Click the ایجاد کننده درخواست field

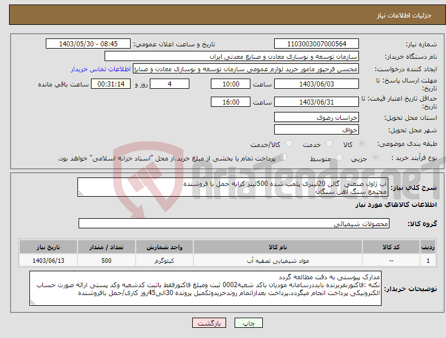pyautogui.click(x=246, y=69)
